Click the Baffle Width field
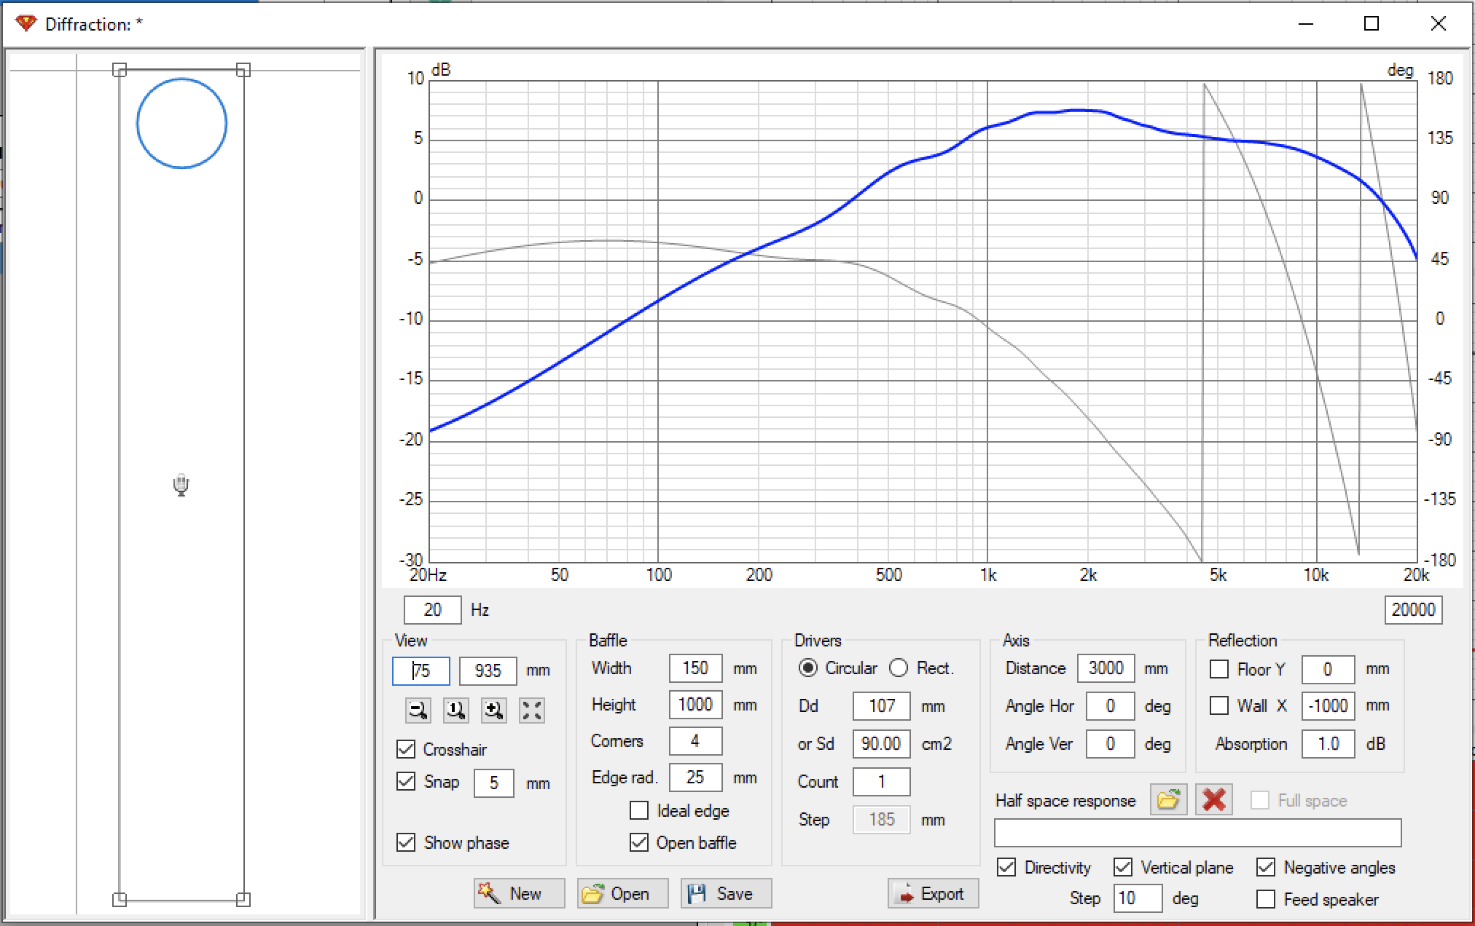The image size is (1475, 926). point(695,668)
